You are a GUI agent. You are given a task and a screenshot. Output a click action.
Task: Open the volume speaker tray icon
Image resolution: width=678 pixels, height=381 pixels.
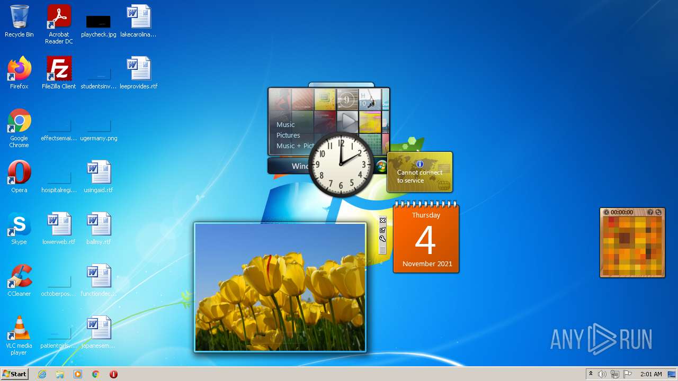click(x=602, y=374)
